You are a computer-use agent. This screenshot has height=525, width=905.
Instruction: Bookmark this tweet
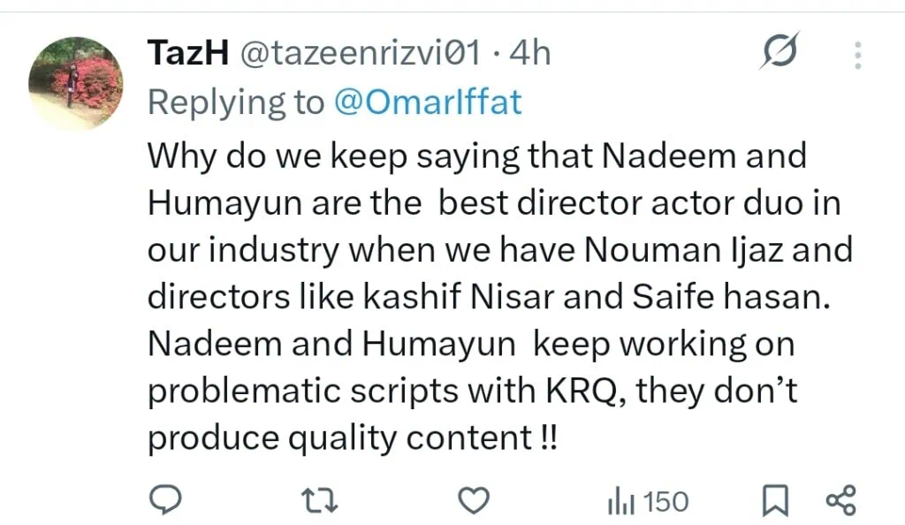(x=775, y=502)
